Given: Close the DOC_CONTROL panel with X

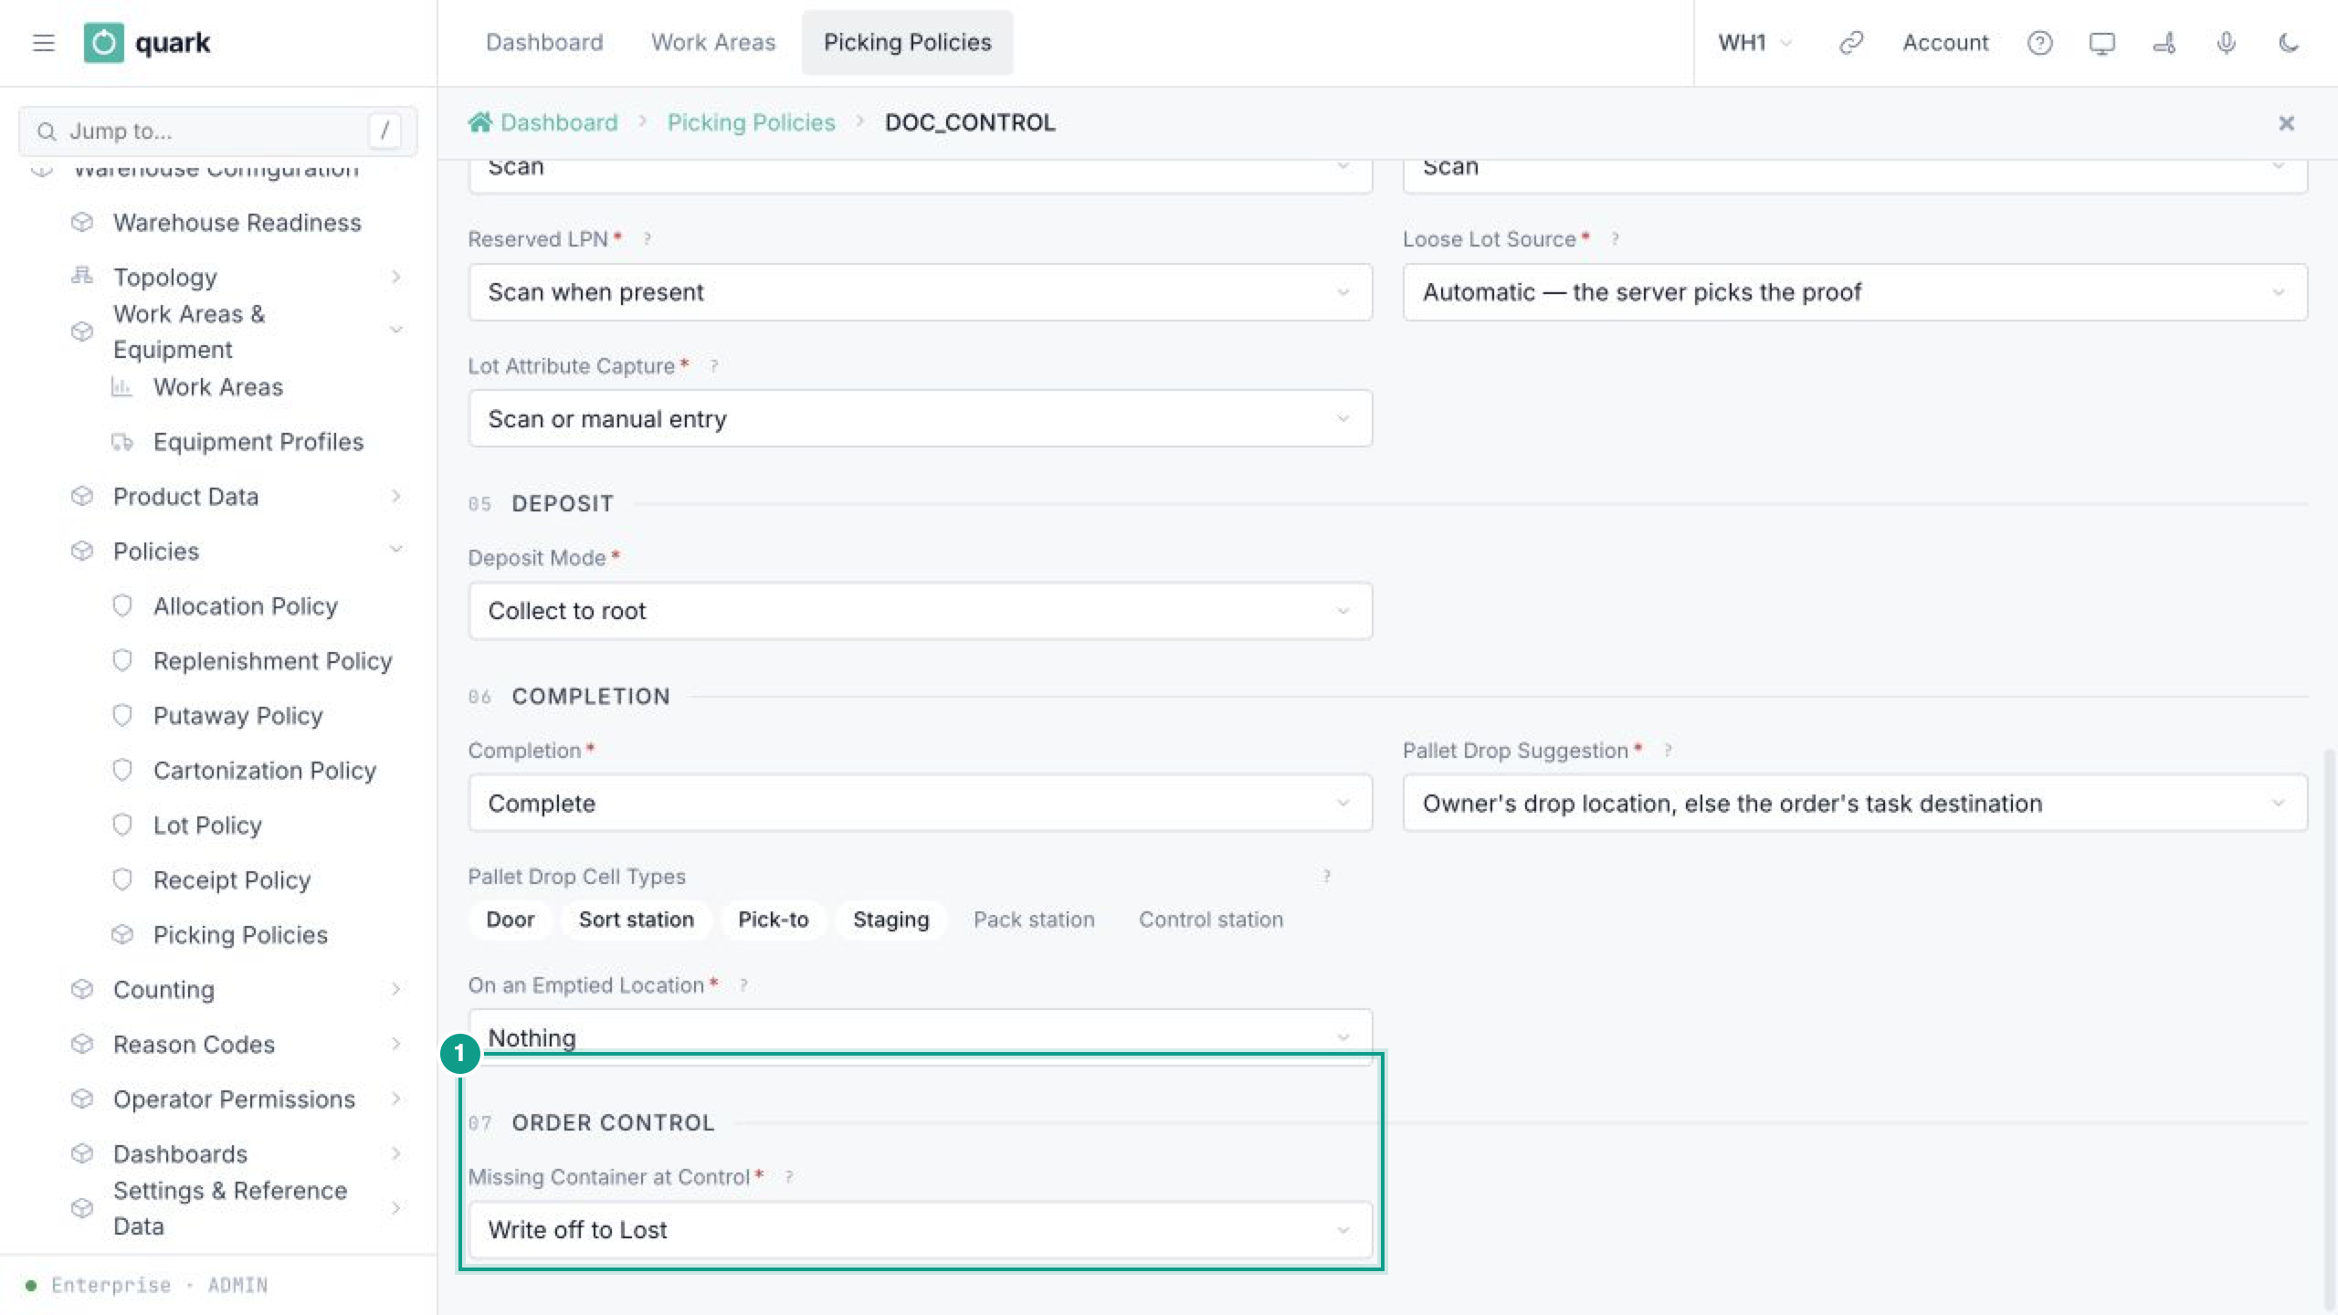Looking at the screenshot, I should [2286, 123].
